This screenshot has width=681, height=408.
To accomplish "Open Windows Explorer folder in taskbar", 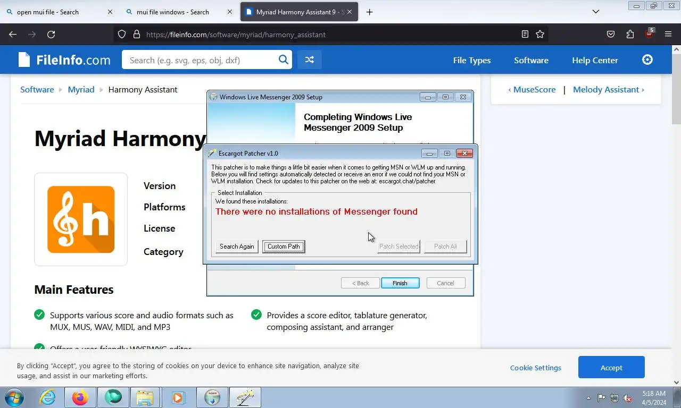I will point(145,397).
